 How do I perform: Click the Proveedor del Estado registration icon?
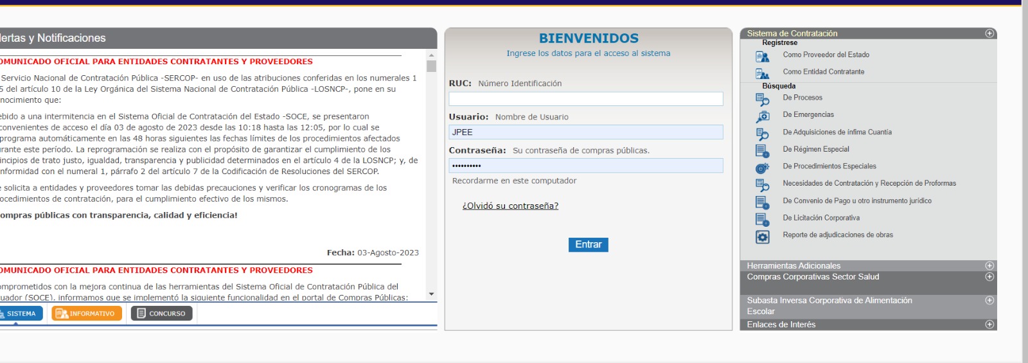coord(762,57)
